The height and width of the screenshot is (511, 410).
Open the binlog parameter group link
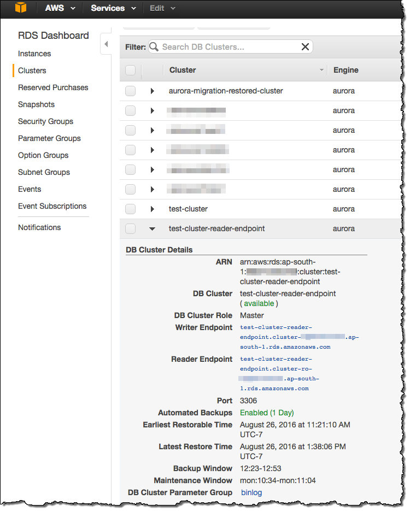(251, 492)
